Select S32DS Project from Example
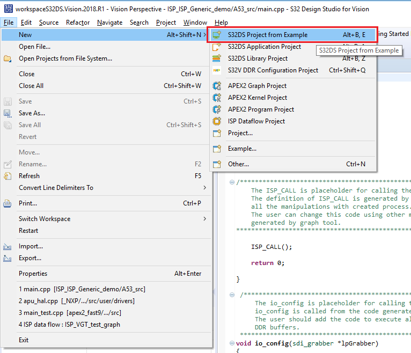 pos(293,34)
